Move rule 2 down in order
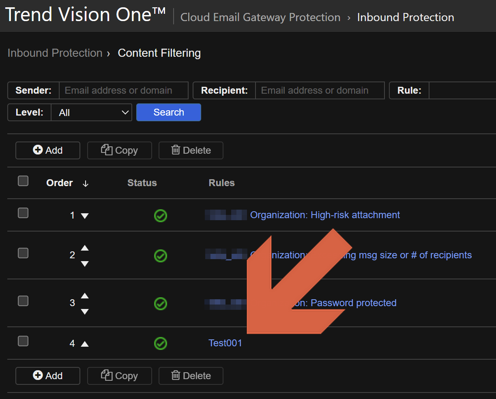 [x=85, y=264]
